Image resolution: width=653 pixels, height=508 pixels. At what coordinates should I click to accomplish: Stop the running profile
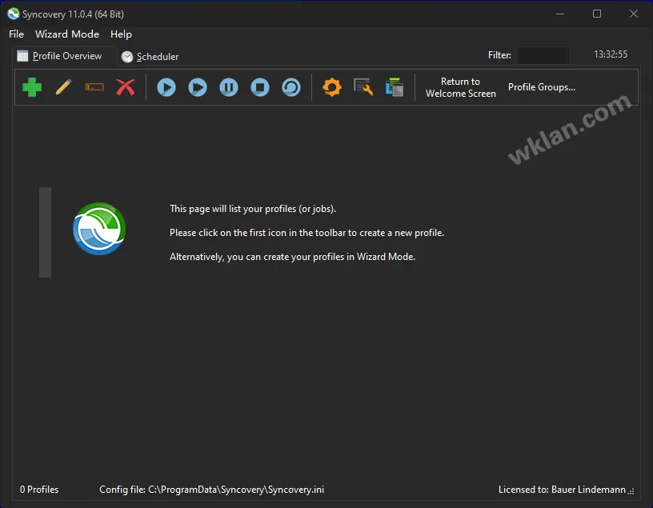(x=260, y=87)
